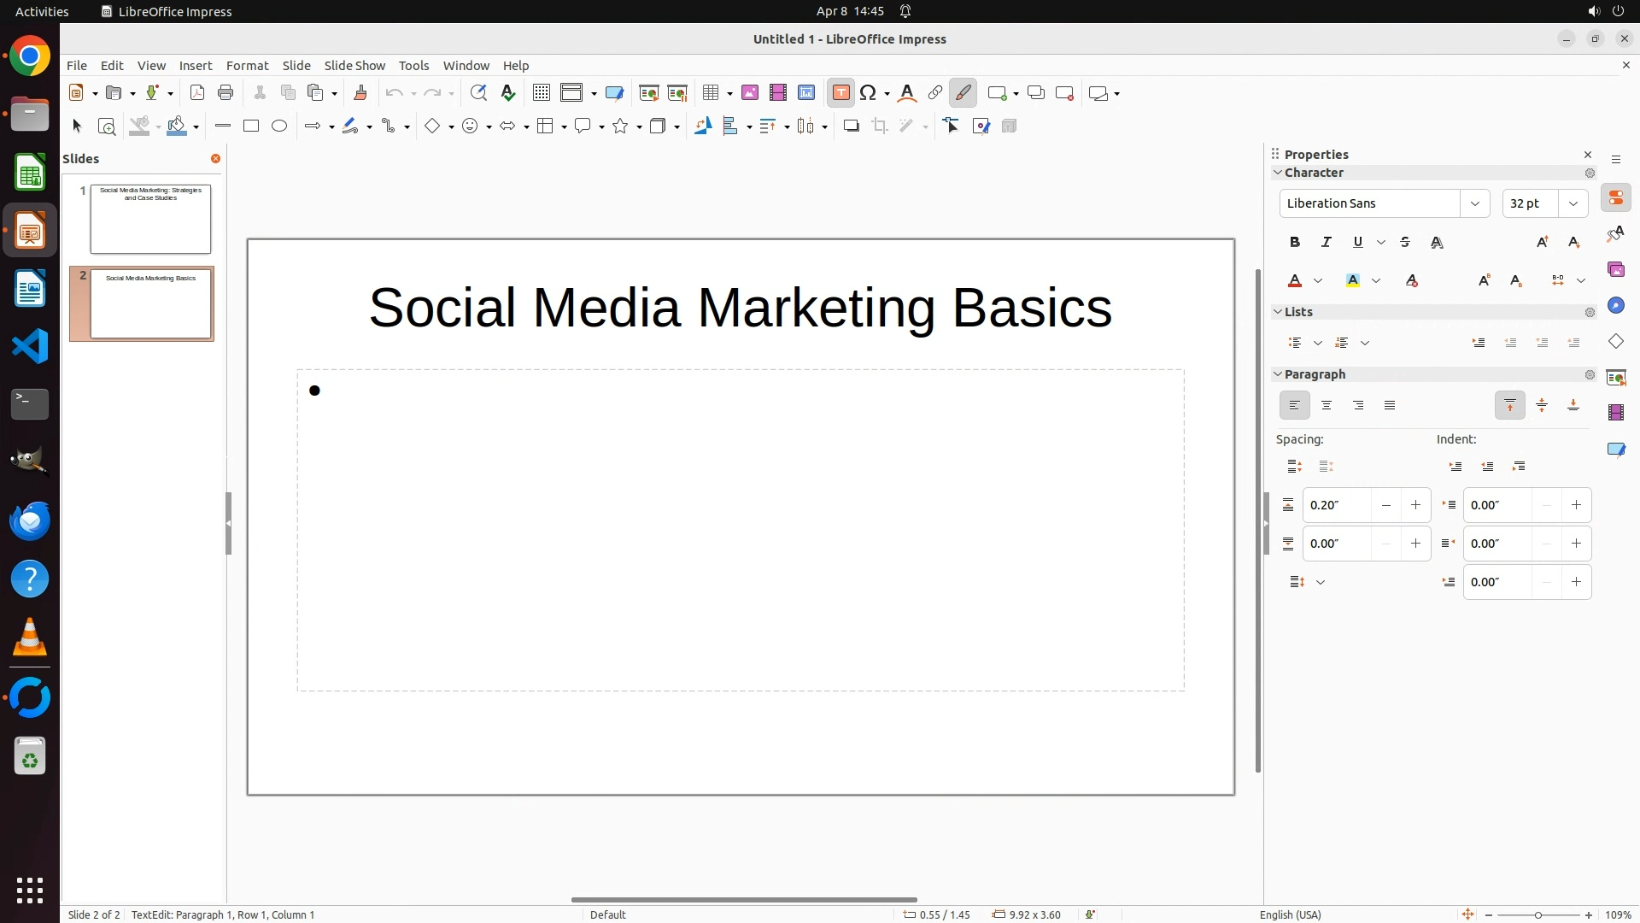The width and height of the screenshot is (1640, 923).
Task: Collapse the Lists section
Action: pos(1279,312)
